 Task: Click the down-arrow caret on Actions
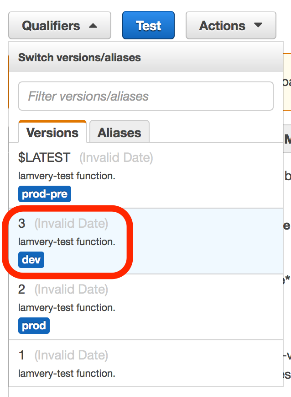click(x=258, y=26)
